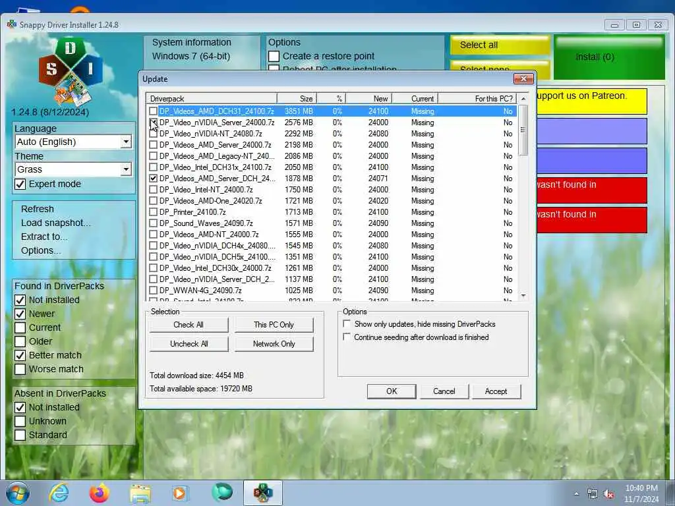Image resolution: width=675 pixels, height=506 pixels.
Task: Select the DP_Video_nVIDIA-NT_24080.7z row
Action: 332,133
